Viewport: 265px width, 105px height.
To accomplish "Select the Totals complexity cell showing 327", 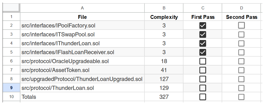I will (x=164, y=97).
